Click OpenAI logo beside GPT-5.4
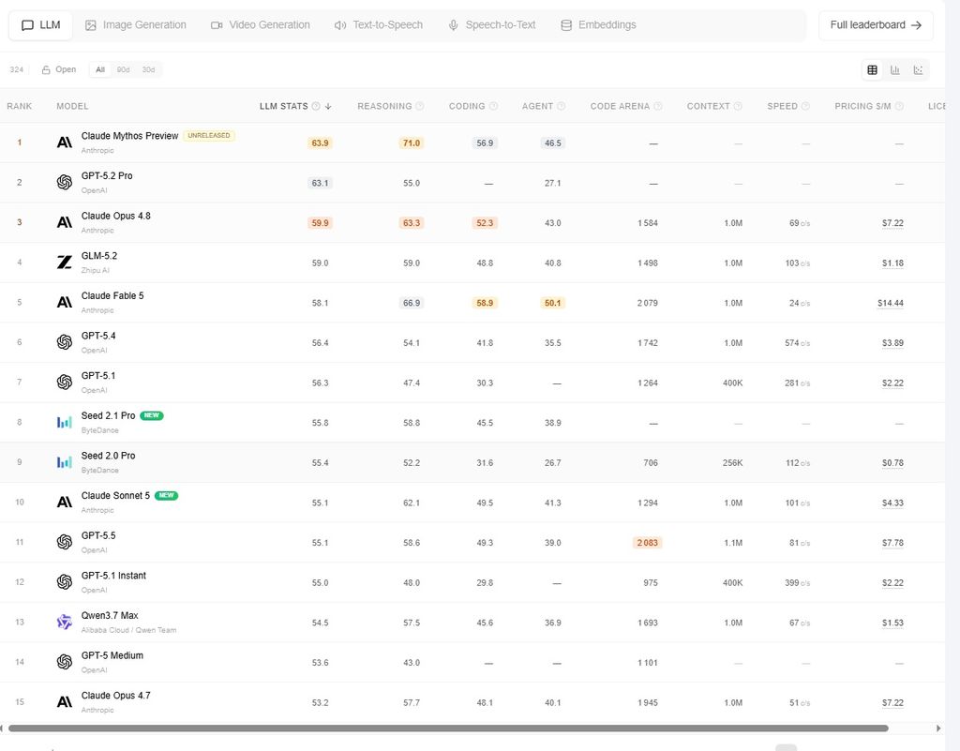 click(x=65, y=343)
